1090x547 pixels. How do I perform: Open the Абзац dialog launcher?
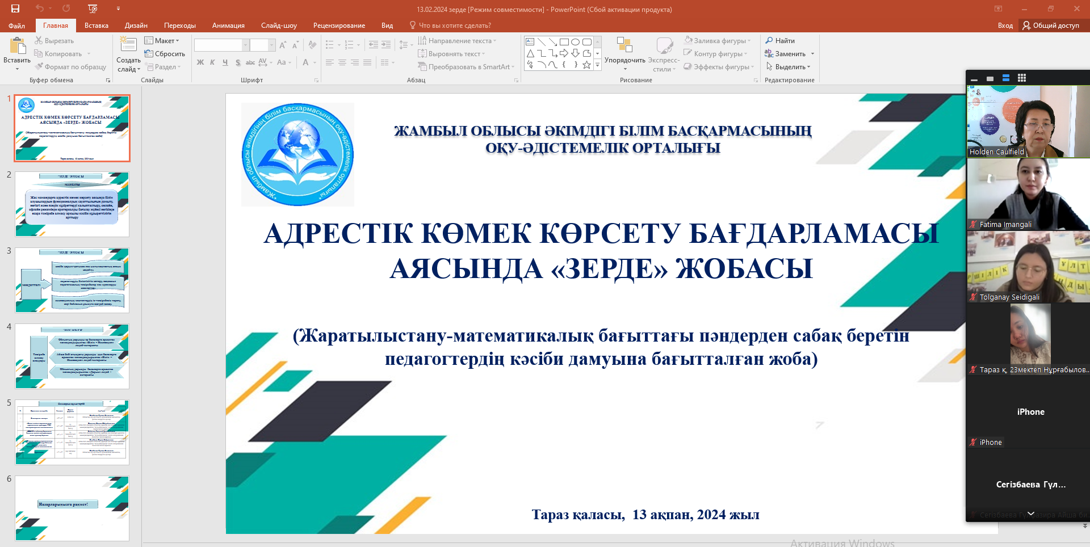coord(517,81)
